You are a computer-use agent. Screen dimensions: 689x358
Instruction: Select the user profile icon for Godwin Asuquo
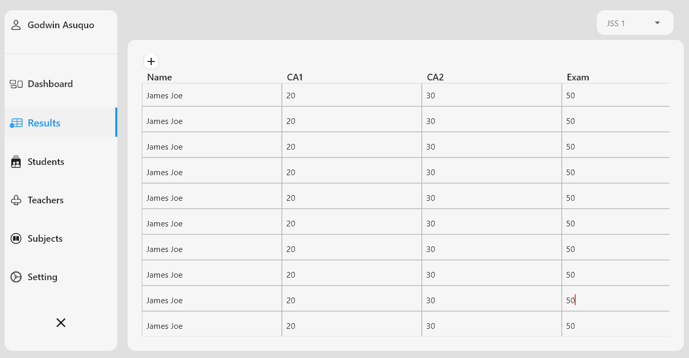coord(15,24)
